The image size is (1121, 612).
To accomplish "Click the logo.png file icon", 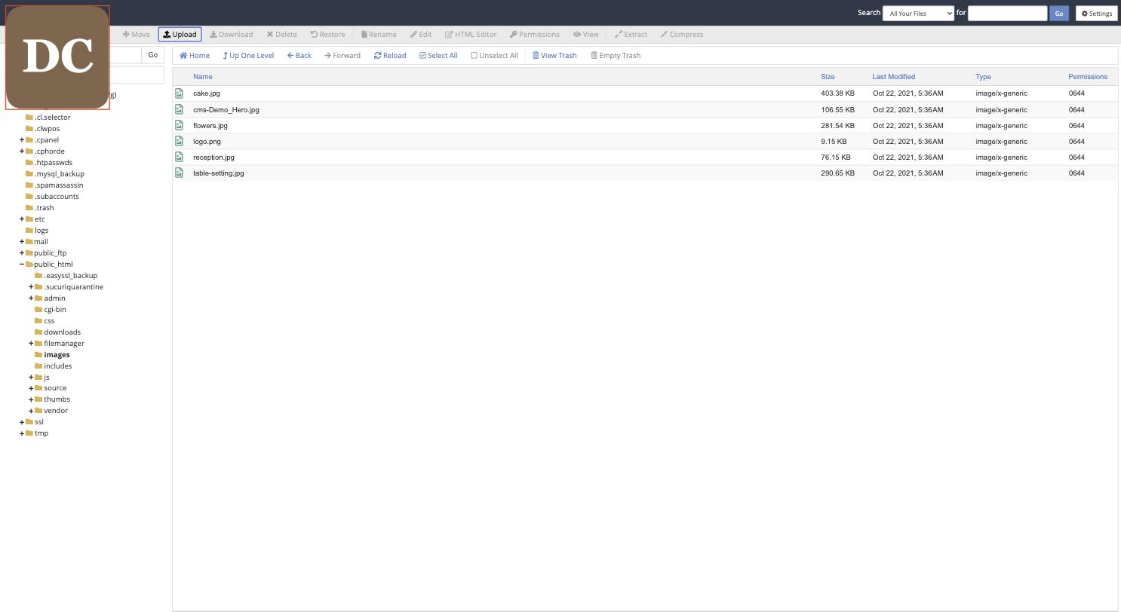I will click(180, 141).
